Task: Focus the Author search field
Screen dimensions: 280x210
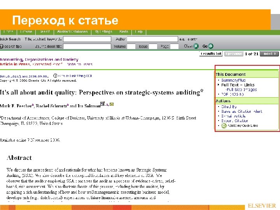Action: [152, 39]
